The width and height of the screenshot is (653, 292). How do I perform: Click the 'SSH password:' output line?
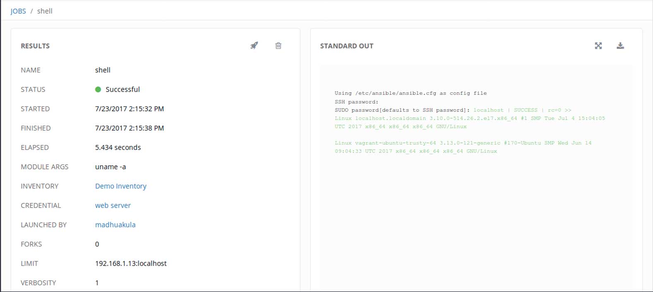[x=356, y=101]
